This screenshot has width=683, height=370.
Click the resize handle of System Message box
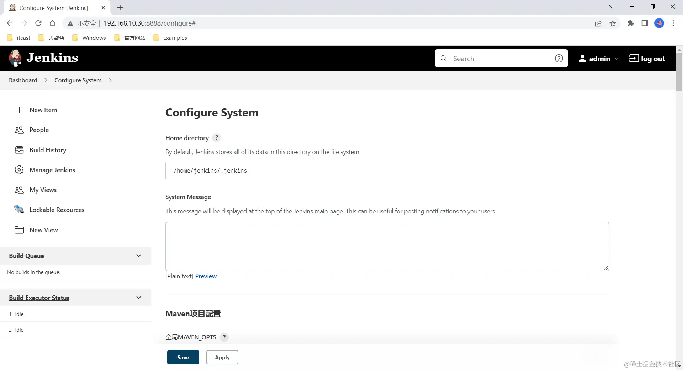[x=606, y=268]
